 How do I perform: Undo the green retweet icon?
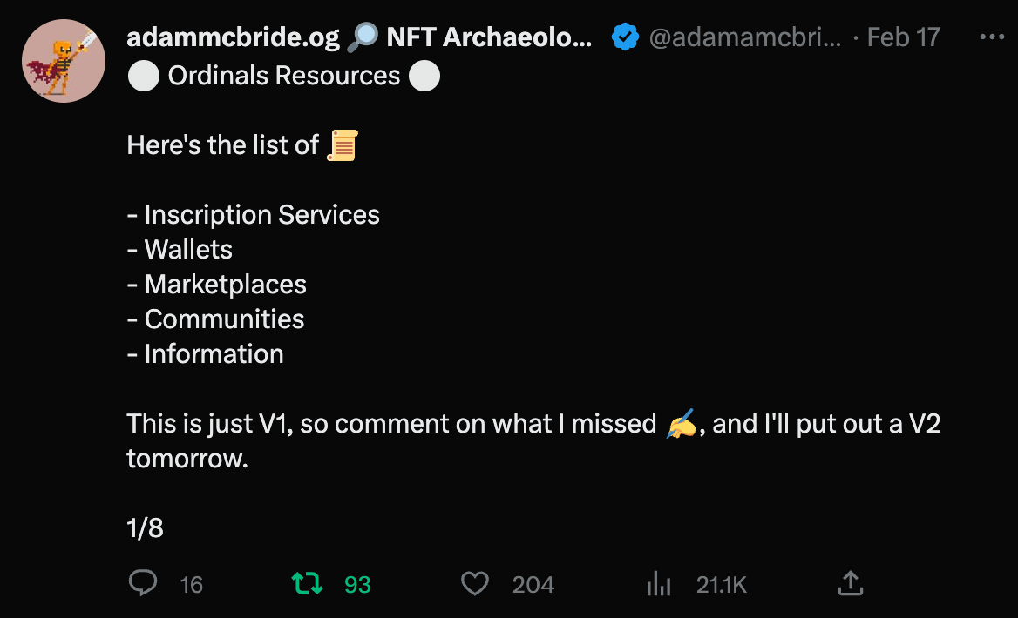click(306, 583)
